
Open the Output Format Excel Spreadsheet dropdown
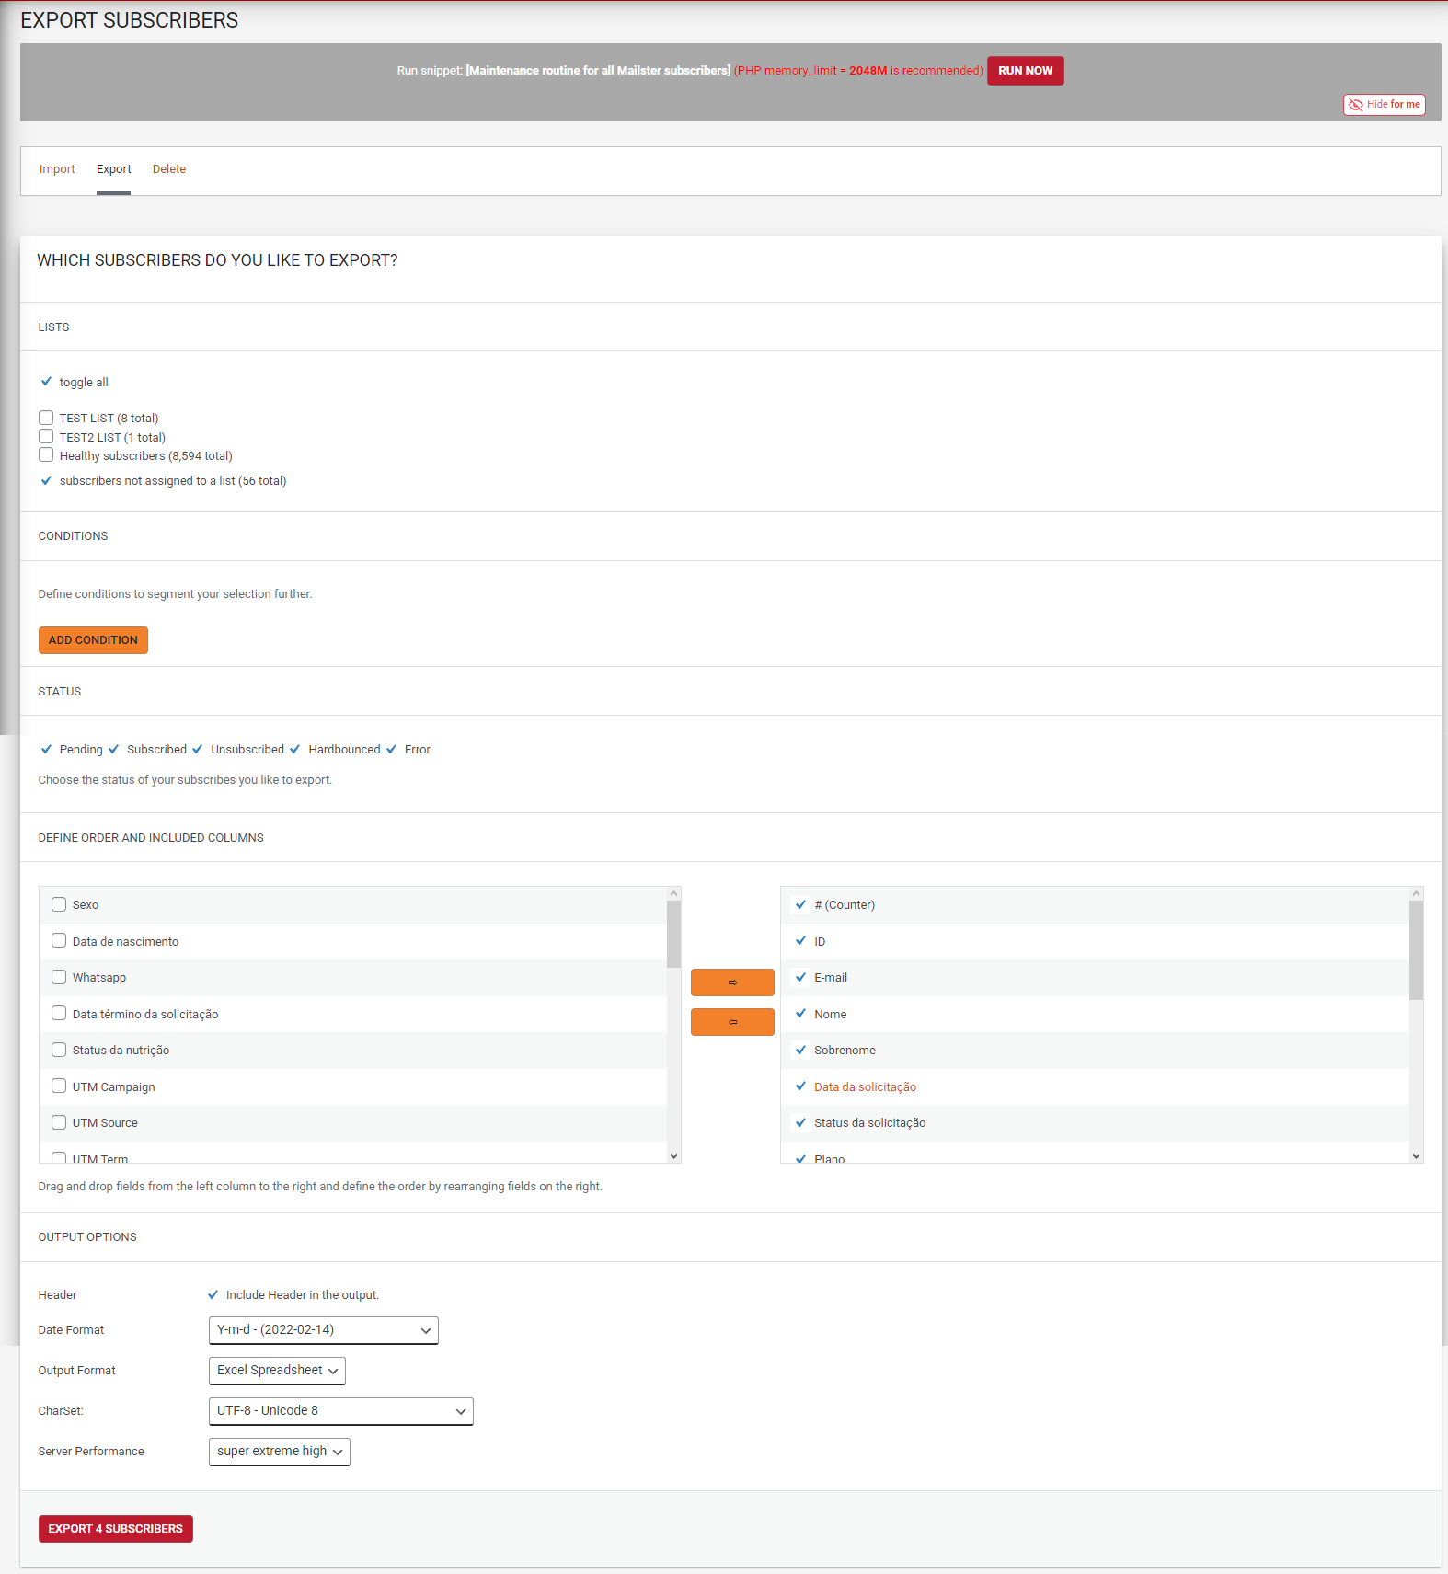pyautogui.click(x=278, y=1371)
